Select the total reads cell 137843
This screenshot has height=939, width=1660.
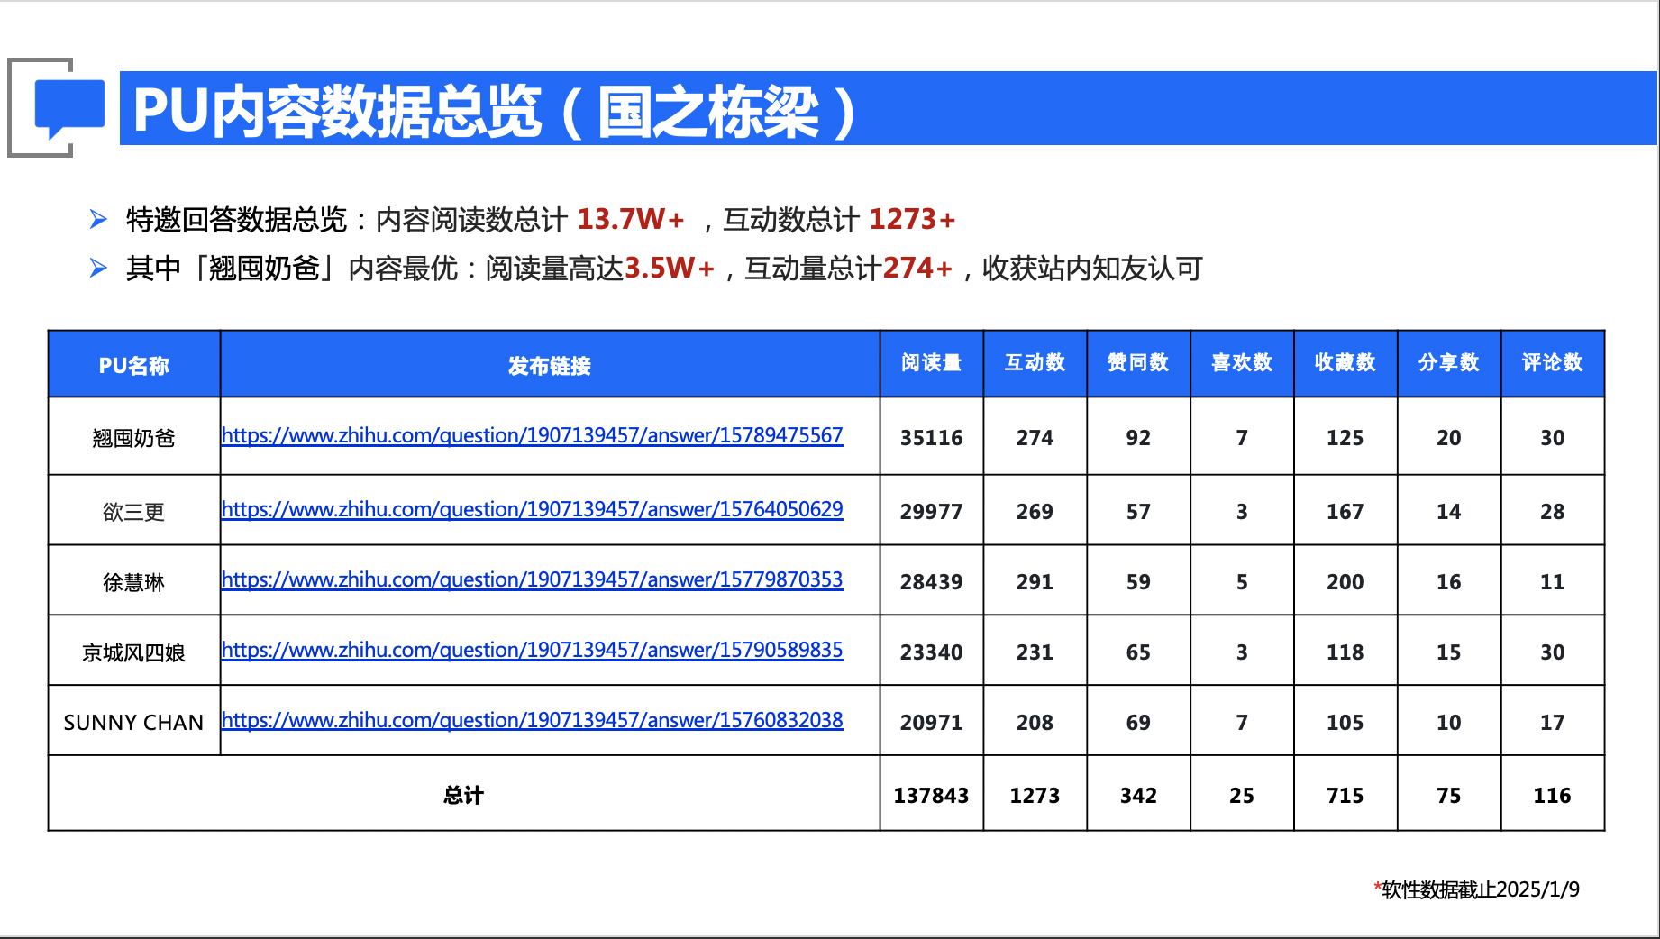931,795
